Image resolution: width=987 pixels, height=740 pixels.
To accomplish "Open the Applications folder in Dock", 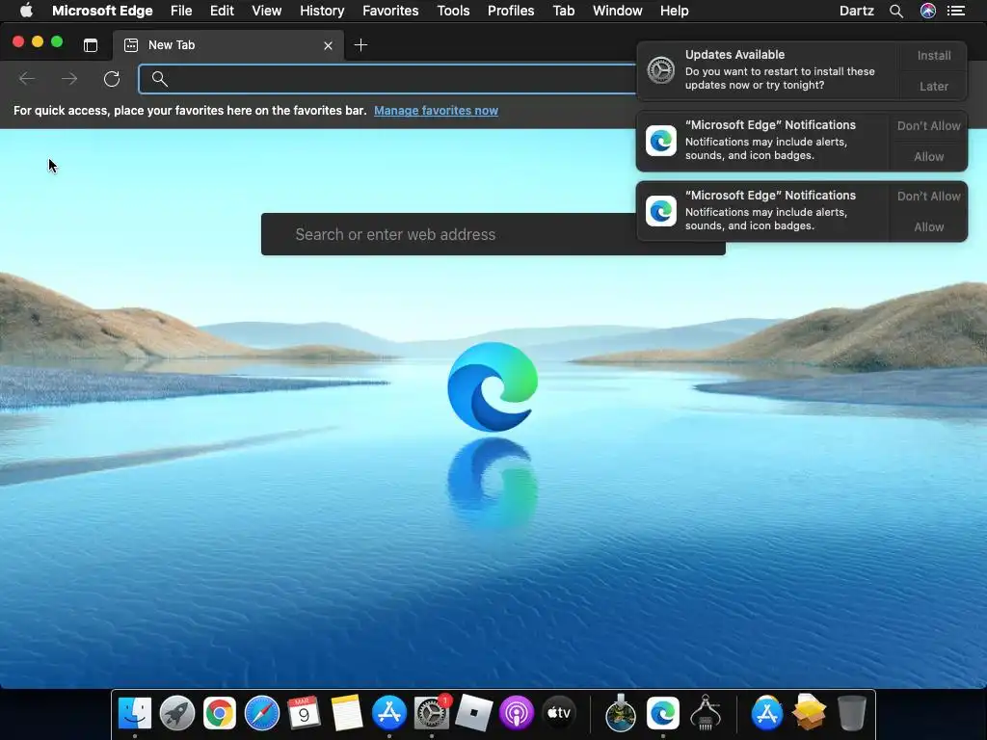I will coord(766,713).
